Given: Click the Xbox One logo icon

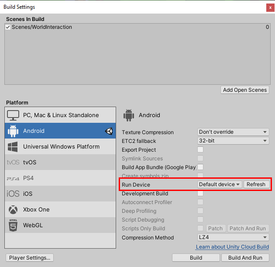Looking at the screenshot, I should pos(13,210).
